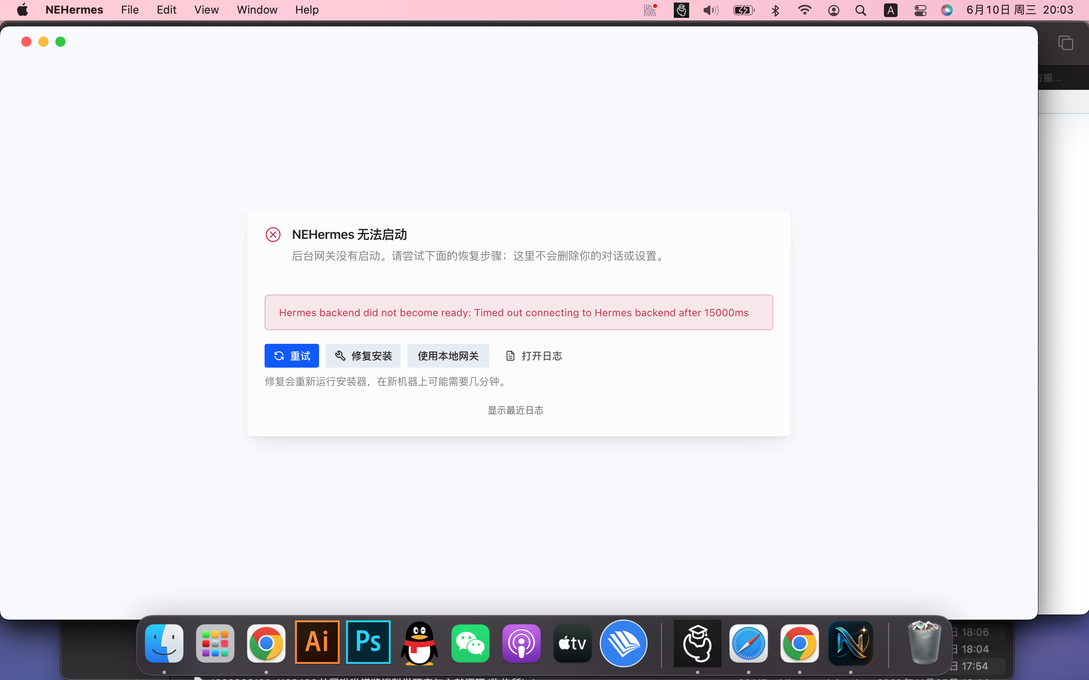Open the blue book reader Dock icon
The width and height of the screenshot is (1089, 680).
[x=623, y=643]
